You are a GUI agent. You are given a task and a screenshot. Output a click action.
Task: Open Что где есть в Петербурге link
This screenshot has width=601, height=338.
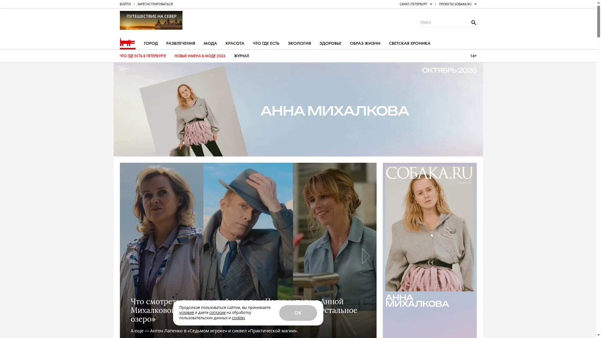click(x=143, y=56)
